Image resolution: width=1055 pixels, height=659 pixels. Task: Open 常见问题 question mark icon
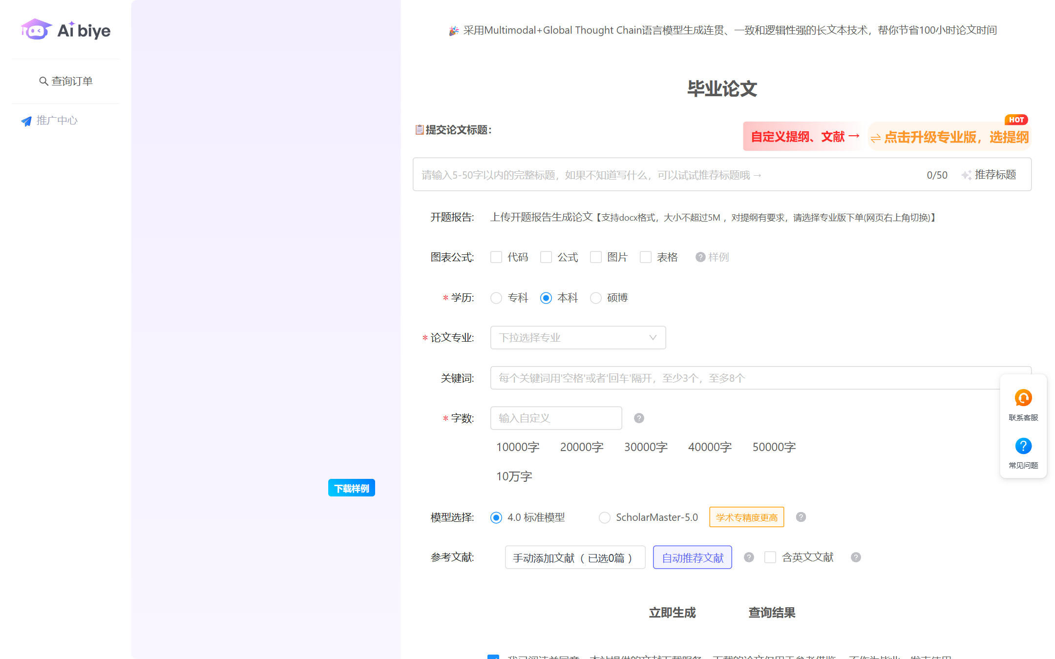1023,446
